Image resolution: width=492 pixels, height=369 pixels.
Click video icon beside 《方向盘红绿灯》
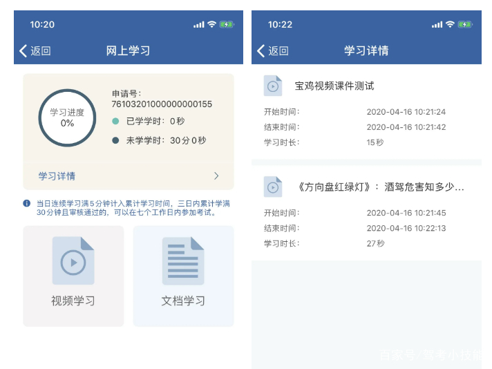click(x=273, y=187)
